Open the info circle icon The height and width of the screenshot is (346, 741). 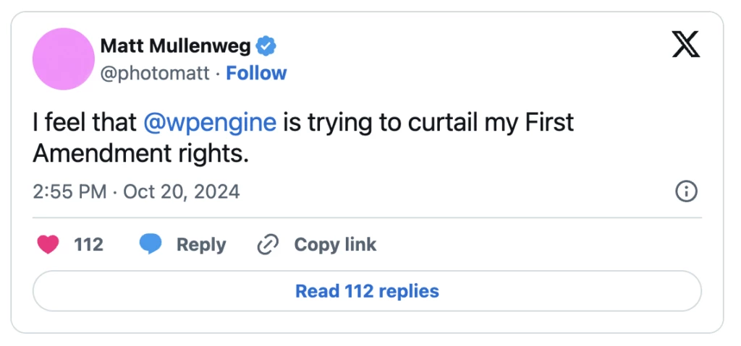pos(685,191)
